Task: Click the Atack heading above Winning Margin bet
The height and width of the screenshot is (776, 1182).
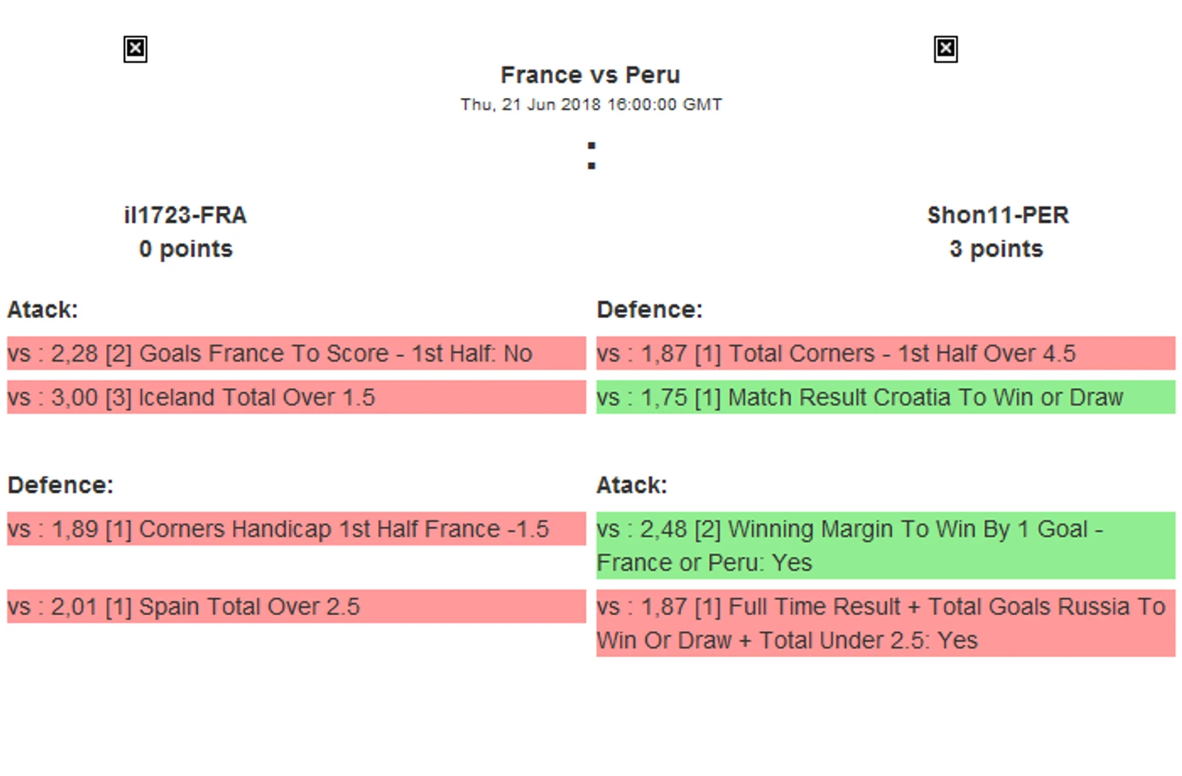Action: 631,486
